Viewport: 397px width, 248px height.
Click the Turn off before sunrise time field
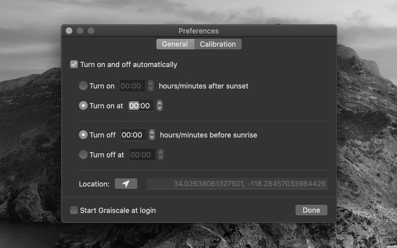pyautogui.click(x=132, y=135)
